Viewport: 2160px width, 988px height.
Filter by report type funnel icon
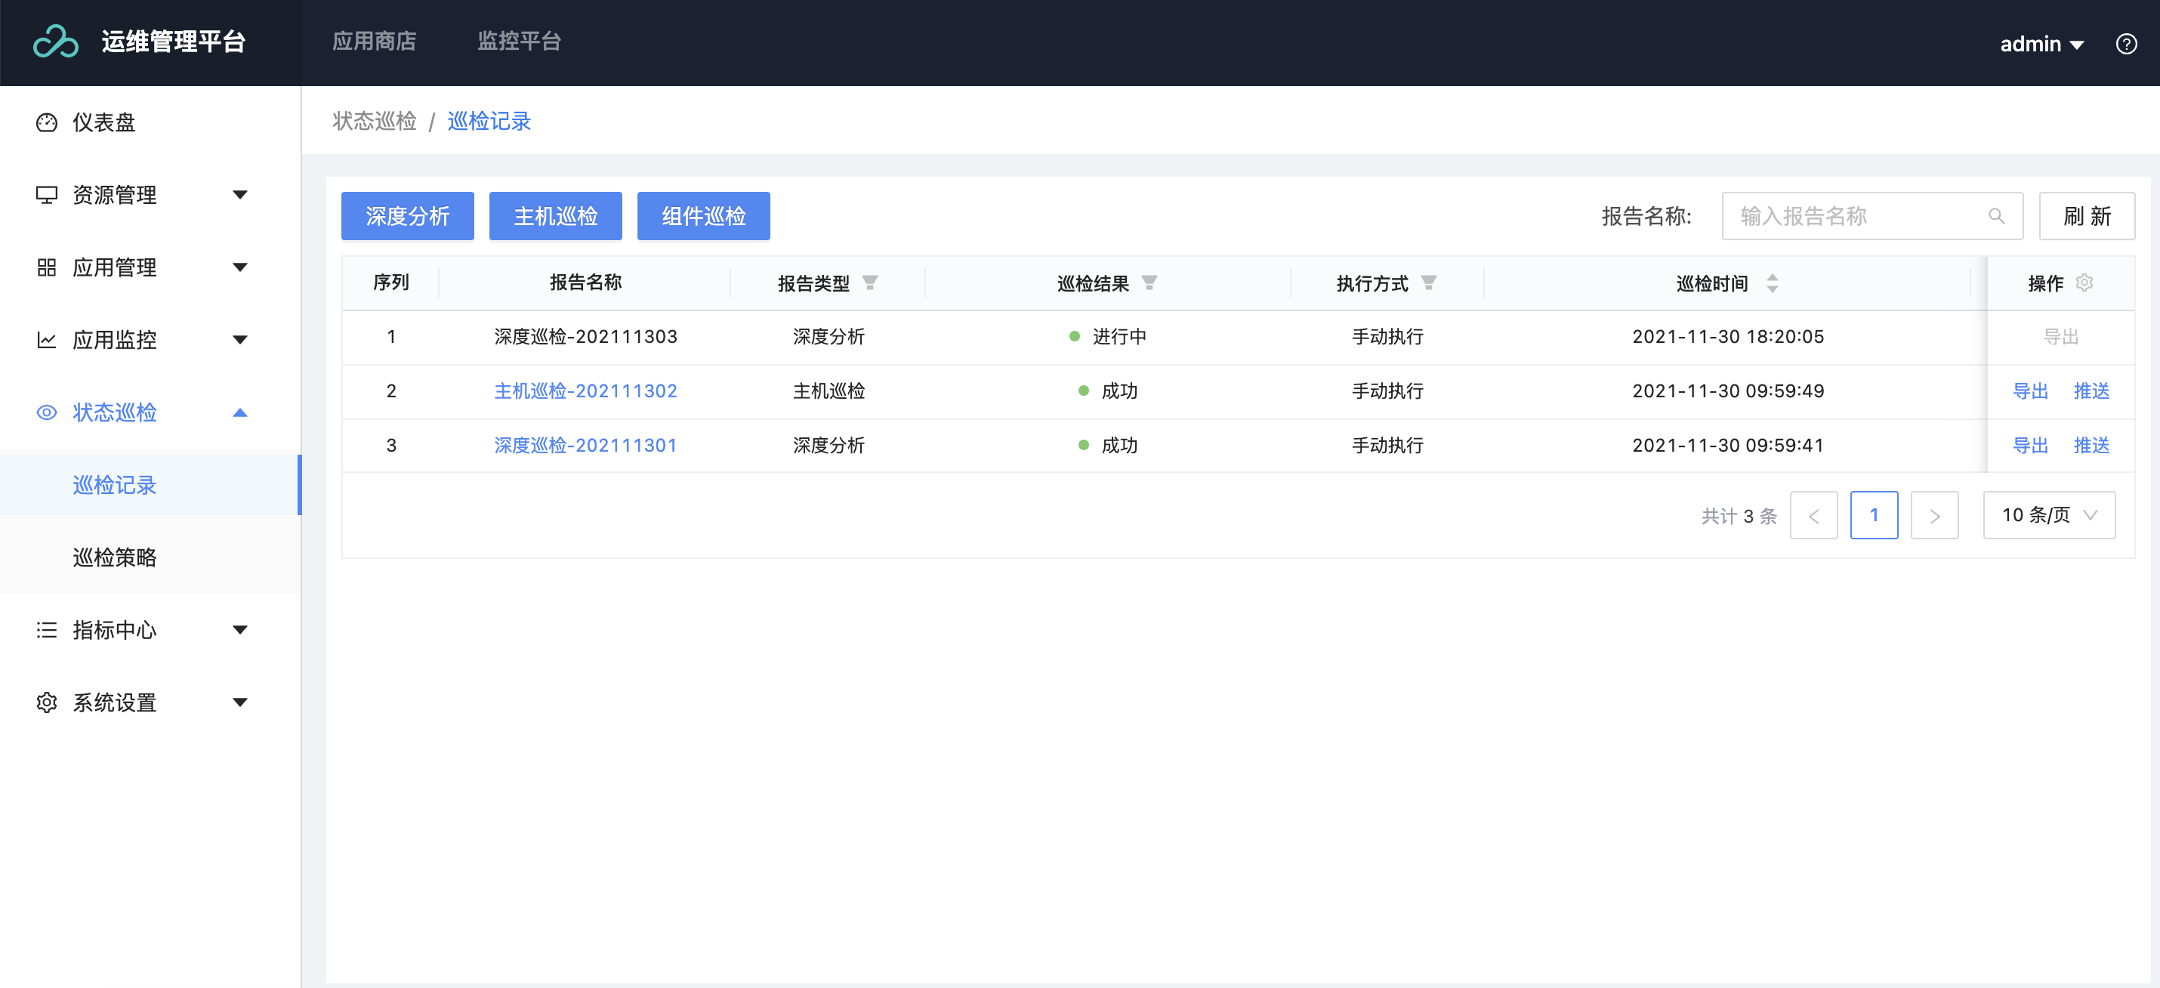(869, 283)
